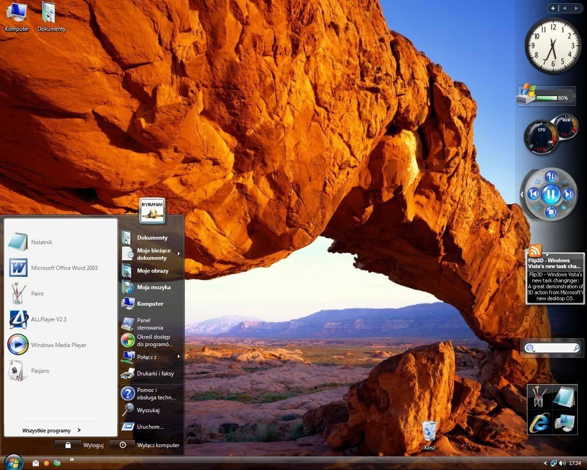
Task: Click the RSS feed orange icon
Action: coord(535,251)
